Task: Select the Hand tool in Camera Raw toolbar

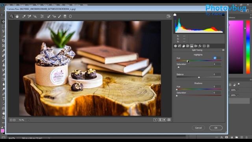Action: click(x=17, y=16)
